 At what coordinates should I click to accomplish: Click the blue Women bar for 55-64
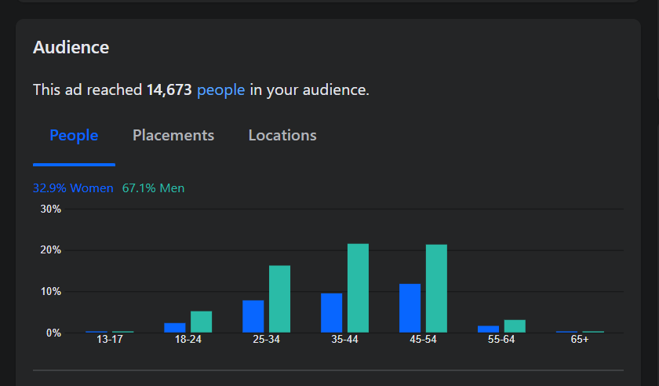tap(489, 329)
